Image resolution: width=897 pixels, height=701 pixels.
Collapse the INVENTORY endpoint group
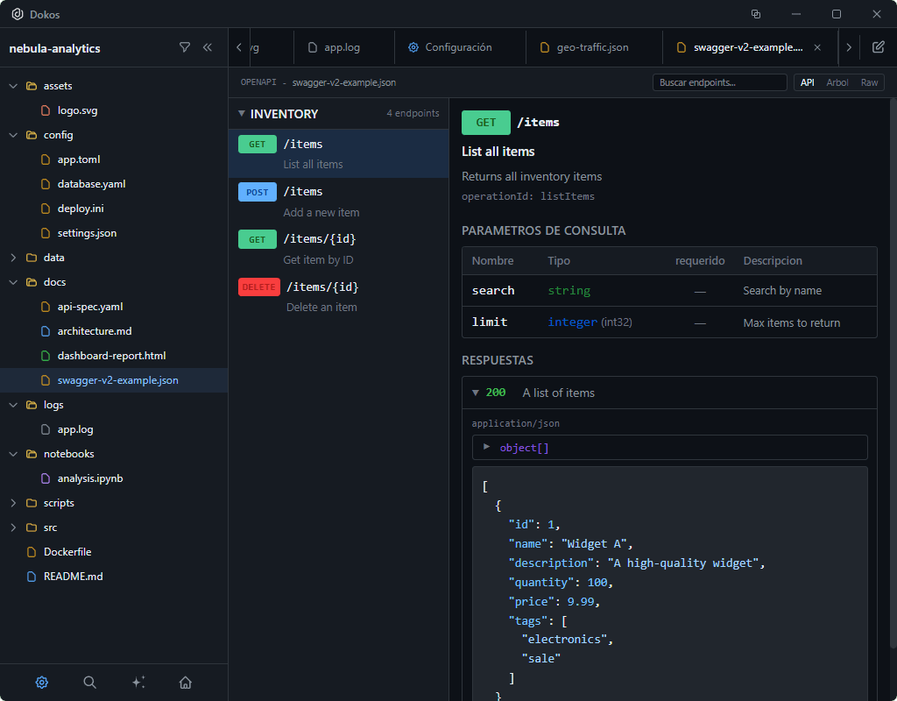[242, 114]
